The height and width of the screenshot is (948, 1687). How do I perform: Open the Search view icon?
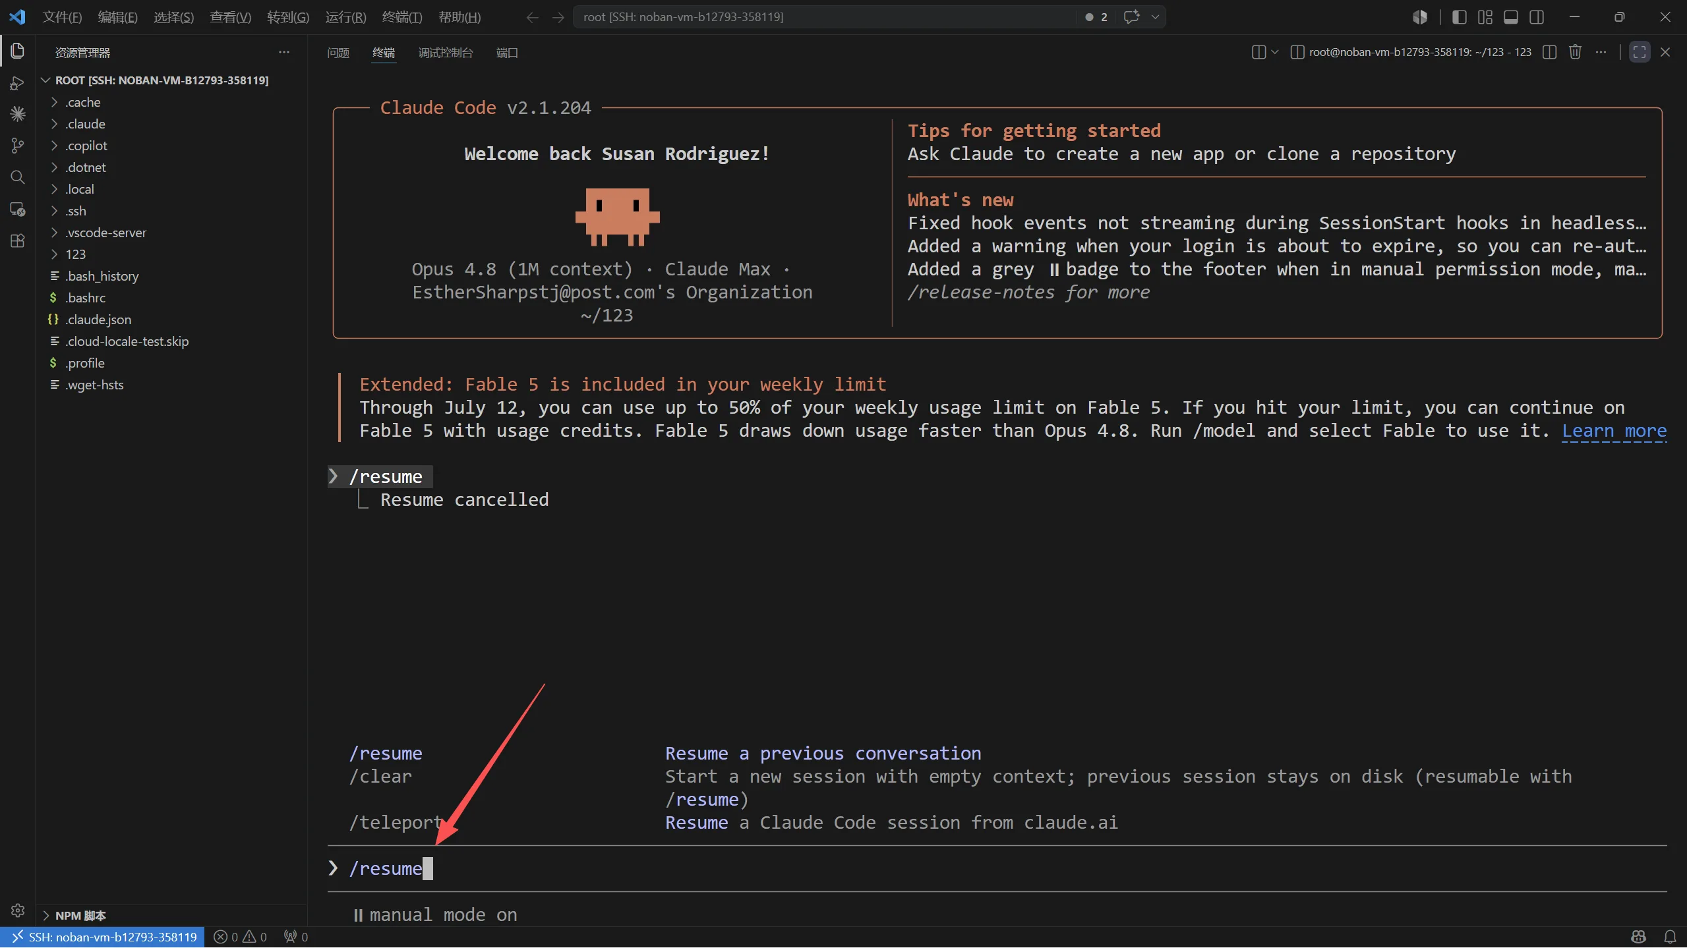(18, 177)
